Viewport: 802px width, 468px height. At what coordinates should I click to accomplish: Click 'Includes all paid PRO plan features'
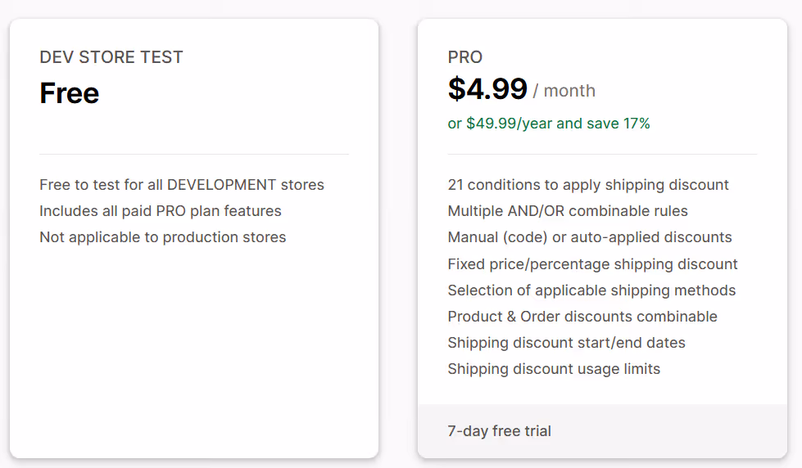[x=160, y=211]
